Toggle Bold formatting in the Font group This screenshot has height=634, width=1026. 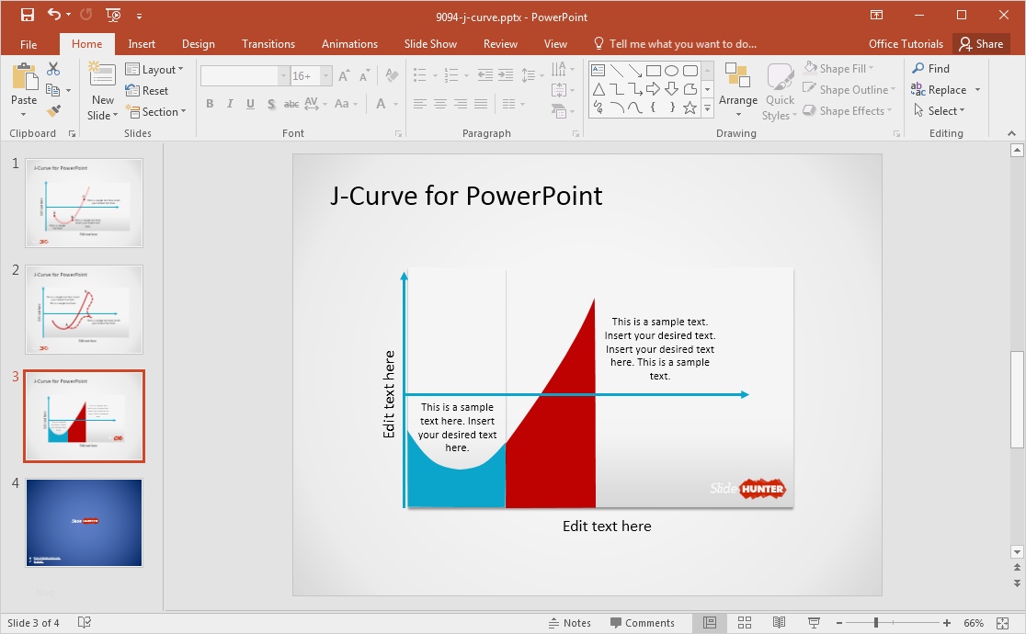(x=210, y=104)
